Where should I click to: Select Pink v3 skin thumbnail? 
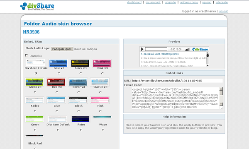pyautogui.click(x=102, y=63)
